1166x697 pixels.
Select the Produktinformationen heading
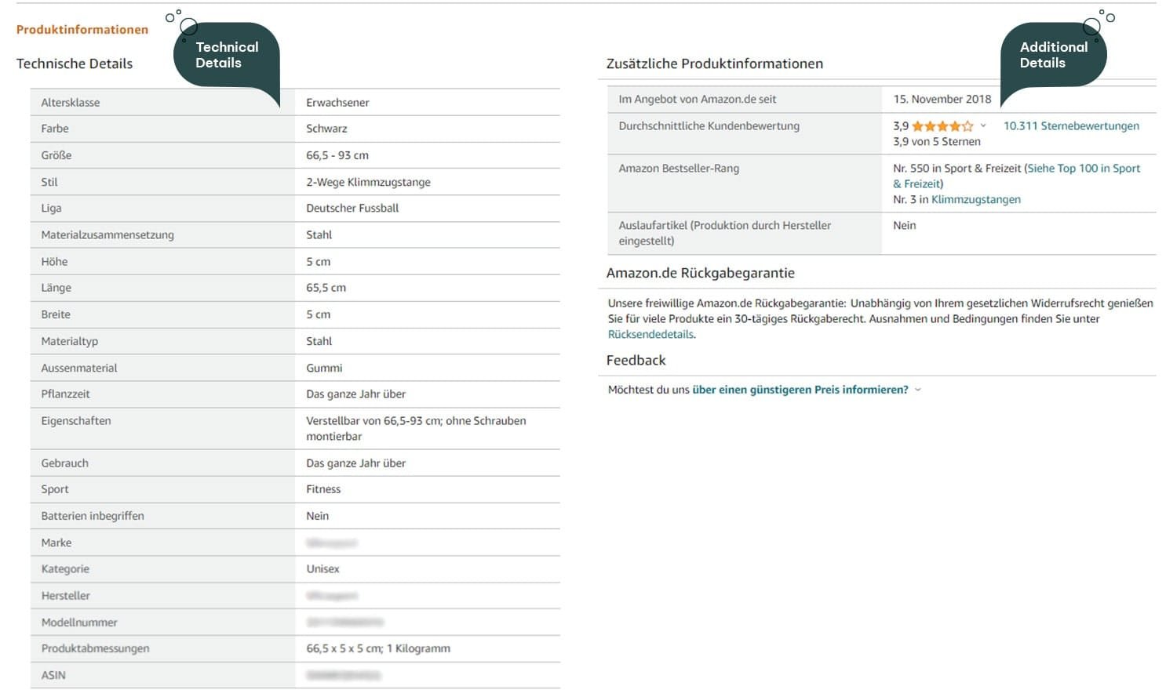tap(82, 30)
